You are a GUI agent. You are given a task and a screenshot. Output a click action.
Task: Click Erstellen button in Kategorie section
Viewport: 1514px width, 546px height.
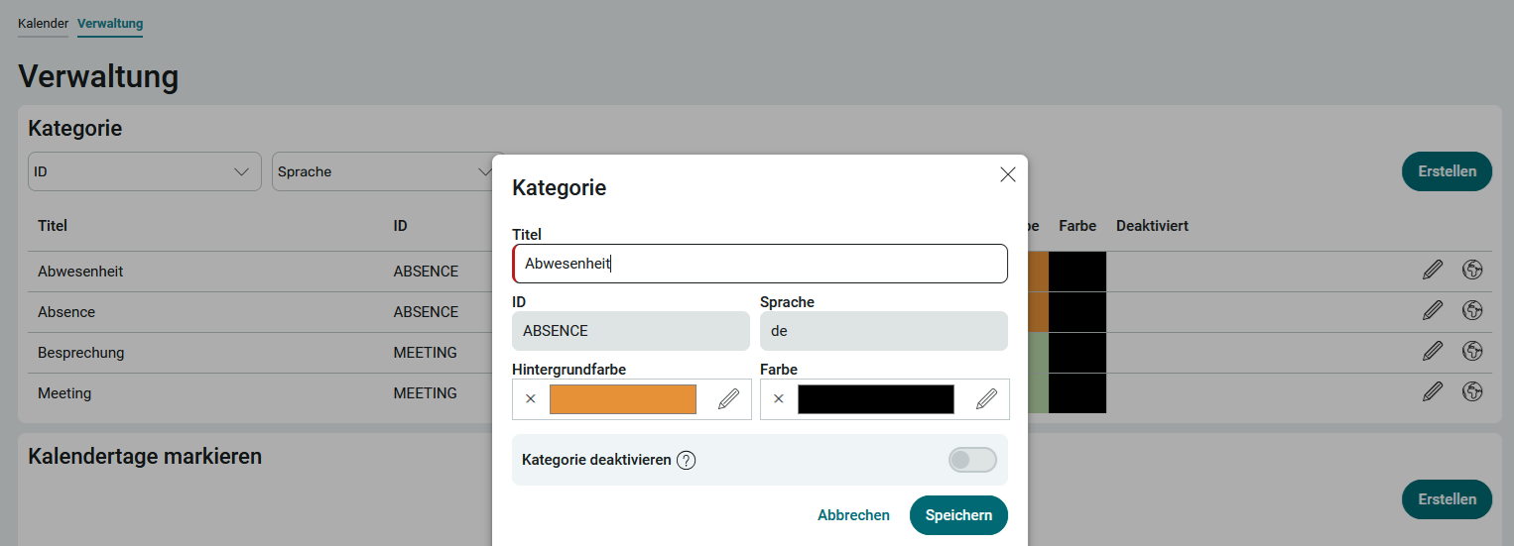1446,171
